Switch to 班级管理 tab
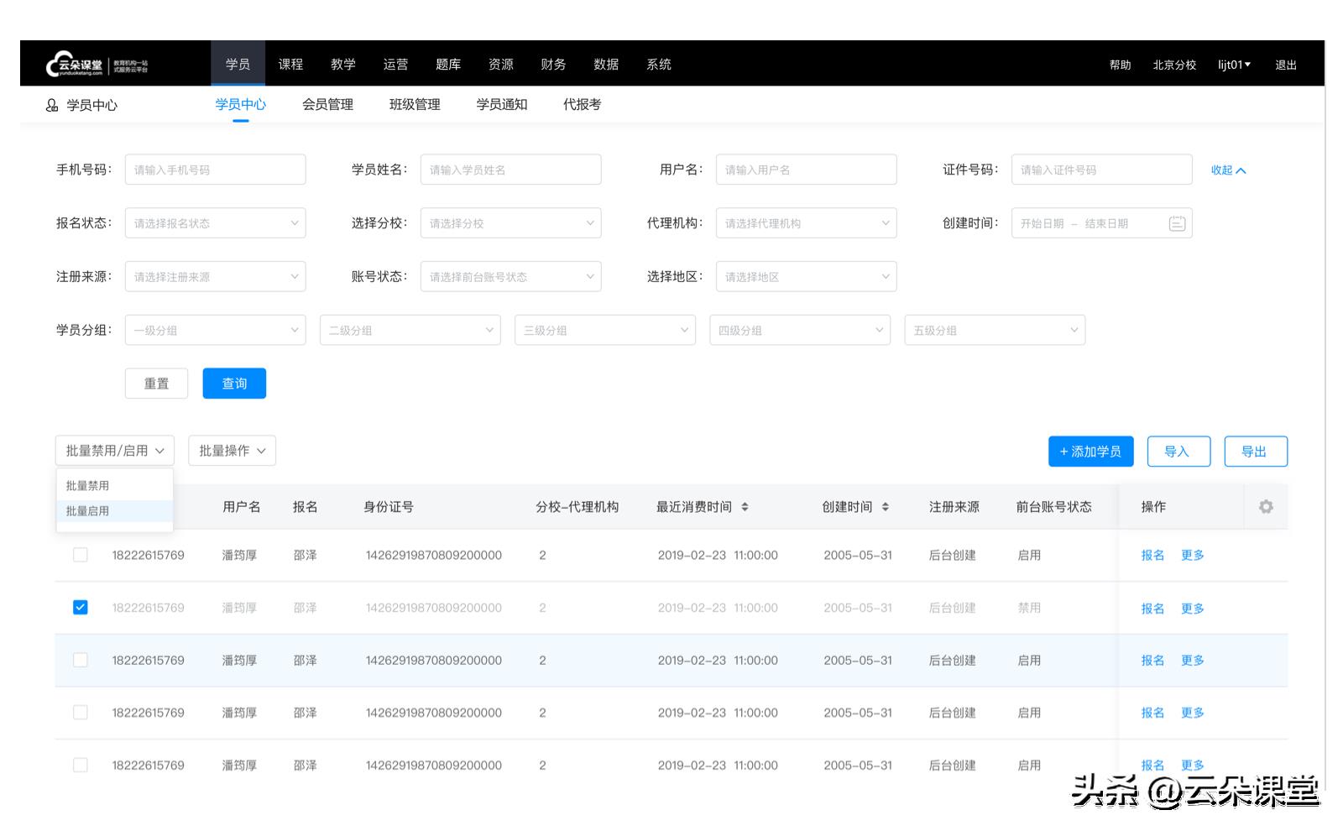The width and height of the screenshot is (1343, 831). [415, 104]
